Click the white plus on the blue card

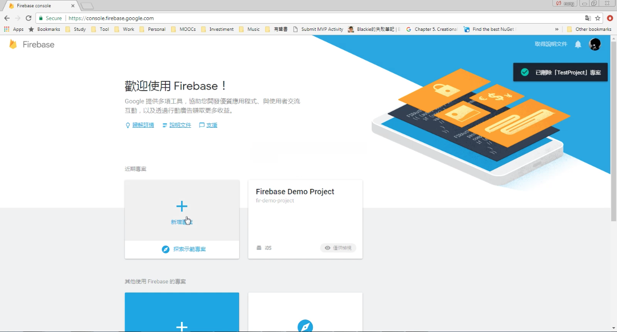[182, 327]
